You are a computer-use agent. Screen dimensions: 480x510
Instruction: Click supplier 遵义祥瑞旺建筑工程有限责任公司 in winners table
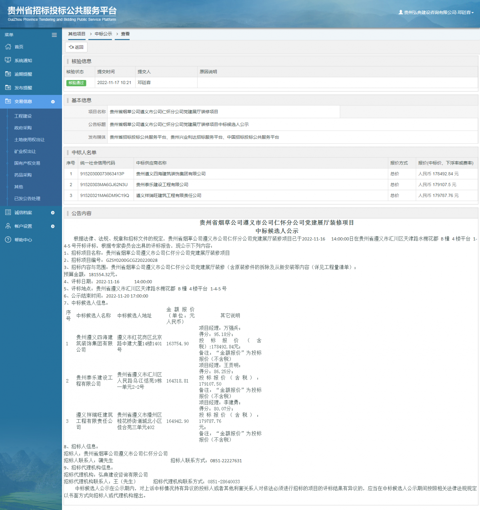[168, 195]
